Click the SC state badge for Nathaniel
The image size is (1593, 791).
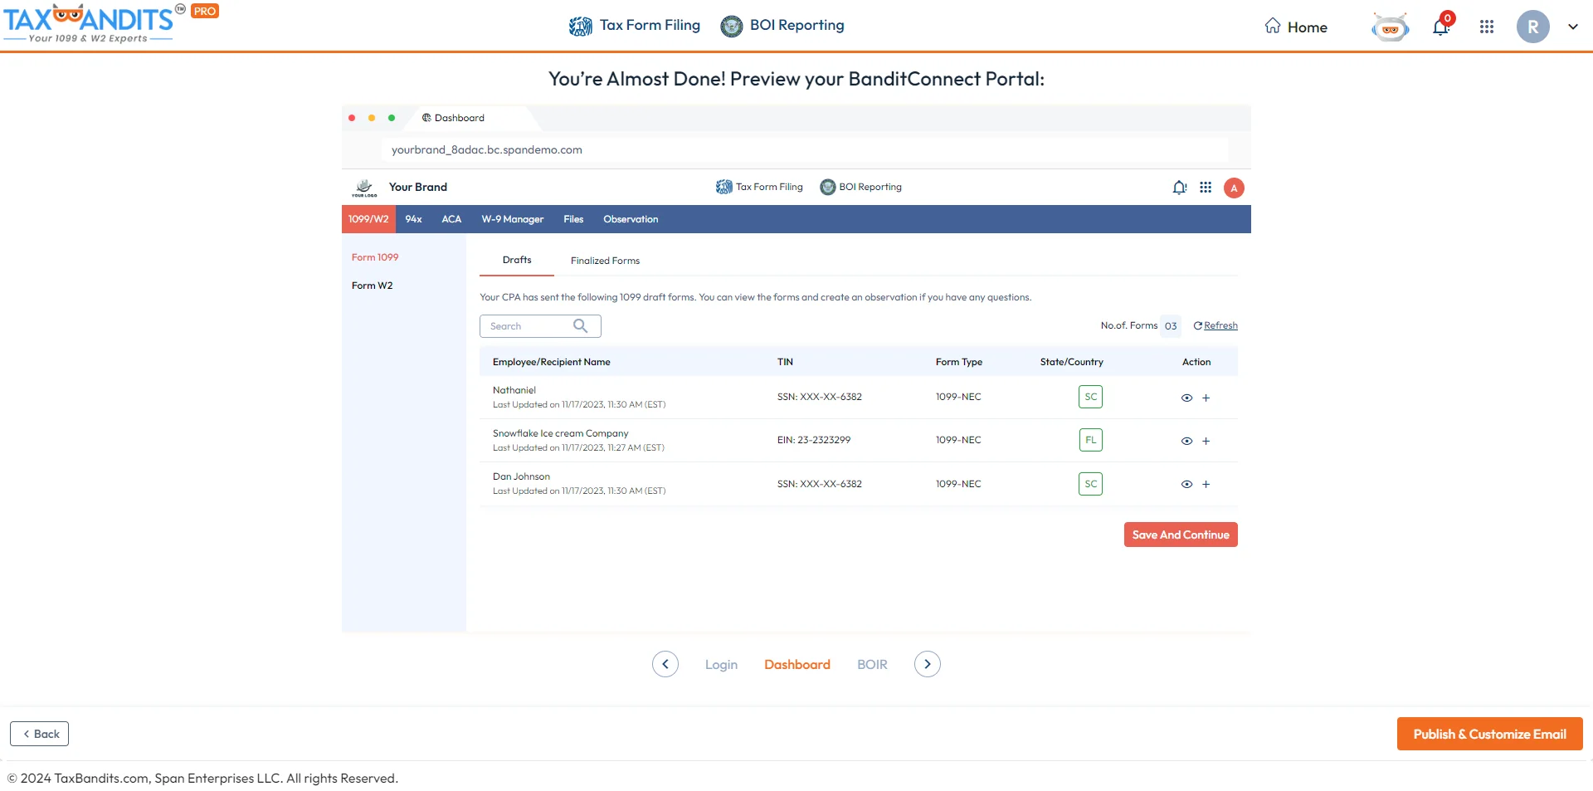pyautogui.click(x=1090, y=397)
